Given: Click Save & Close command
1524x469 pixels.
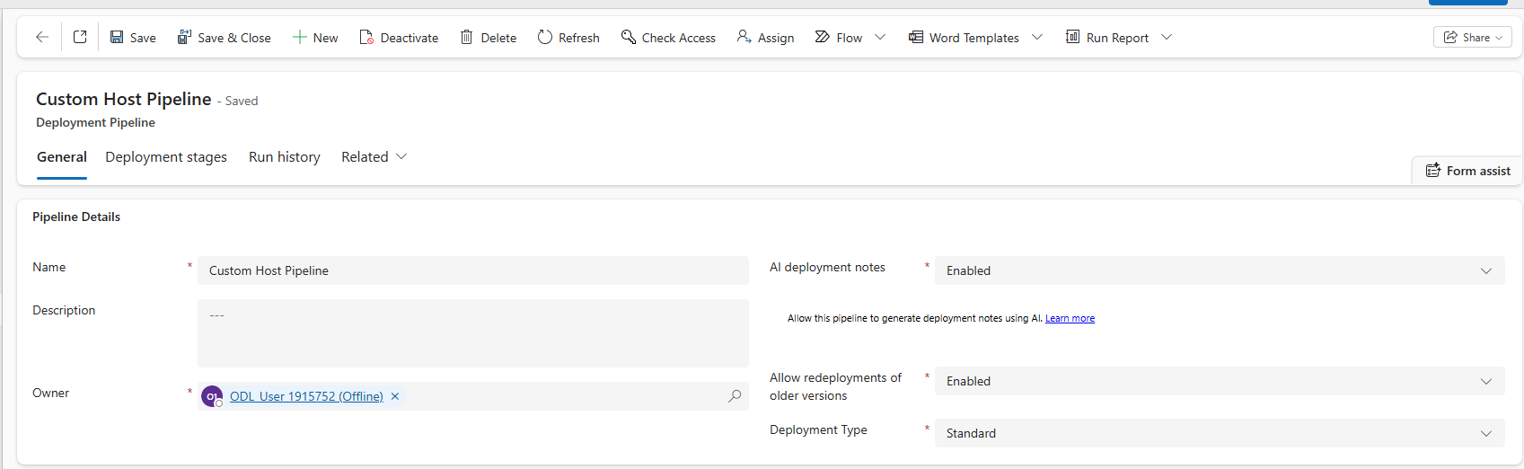Looking at the screenshot, I should tap(224, 37).
